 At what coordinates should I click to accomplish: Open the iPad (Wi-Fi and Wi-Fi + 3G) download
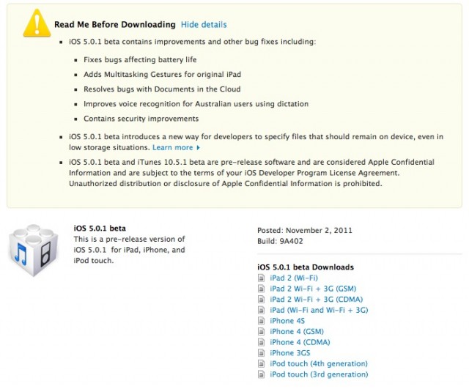pyautogui.click(x=319, y=310)
